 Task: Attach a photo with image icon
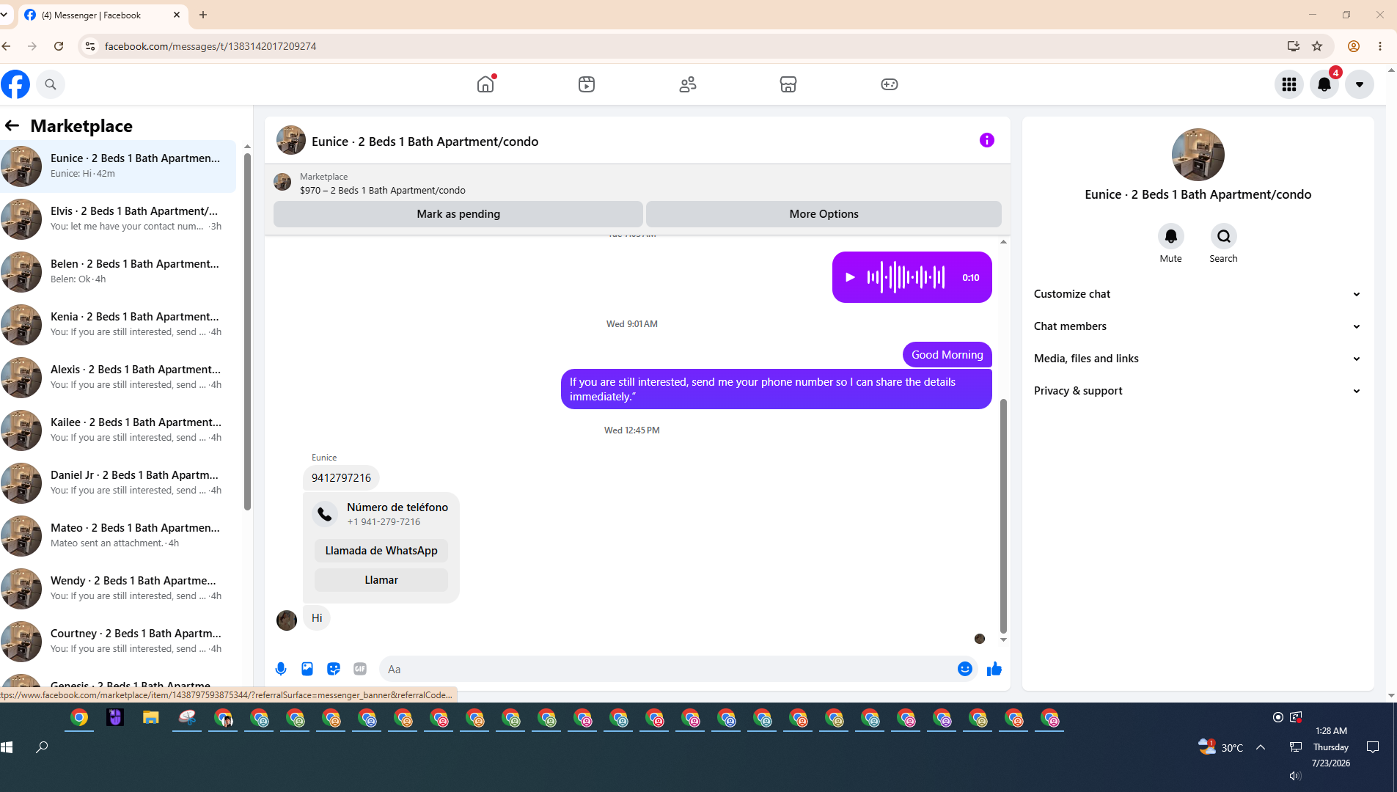click(307, 669)
